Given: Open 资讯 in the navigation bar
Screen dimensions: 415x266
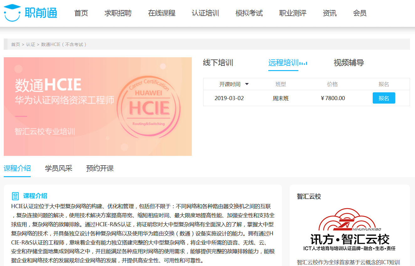Looking at the screenshot, I should pyautogui.click(x=329, y=13).
